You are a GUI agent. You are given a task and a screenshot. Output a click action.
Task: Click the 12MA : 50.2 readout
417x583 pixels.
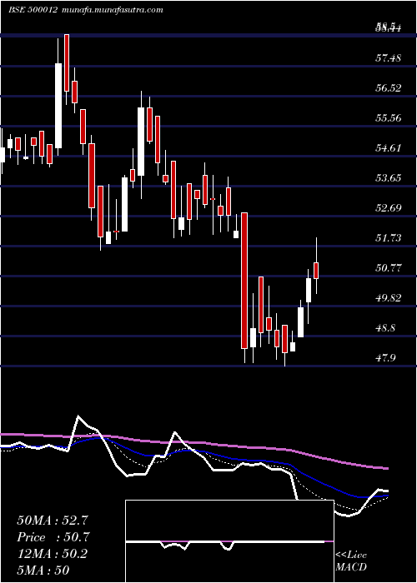[x=53, y=554]
